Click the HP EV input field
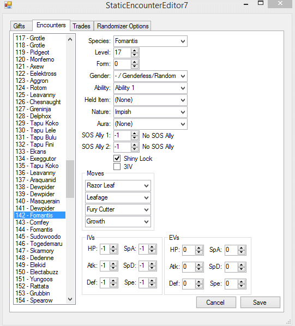295x326 pixels. 189,250
